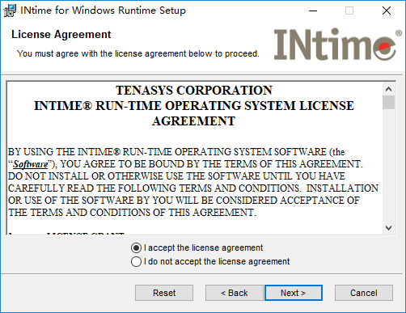Choose "I do not accept the license agreement"

coord(210,261)
